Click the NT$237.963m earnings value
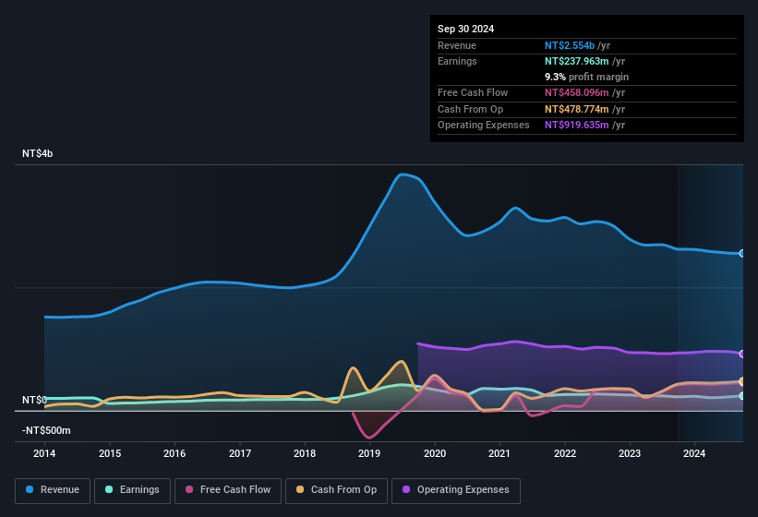 (x=577, y=61)
